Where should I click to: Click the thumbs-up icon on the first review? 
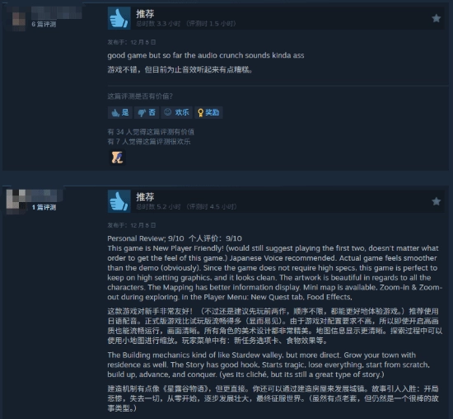(x=119, y=18)
